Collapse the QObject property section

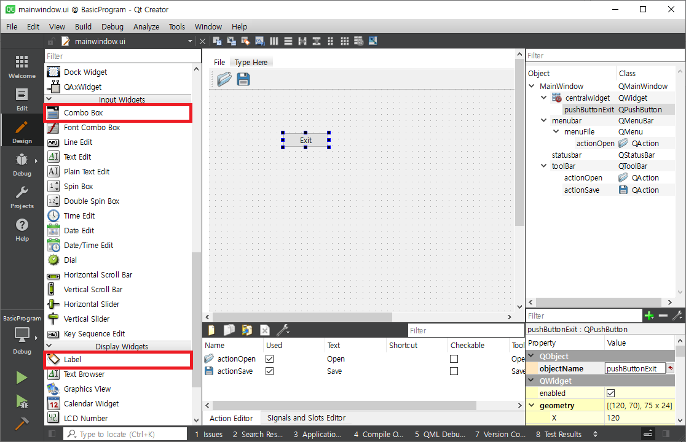click(532, 356)
